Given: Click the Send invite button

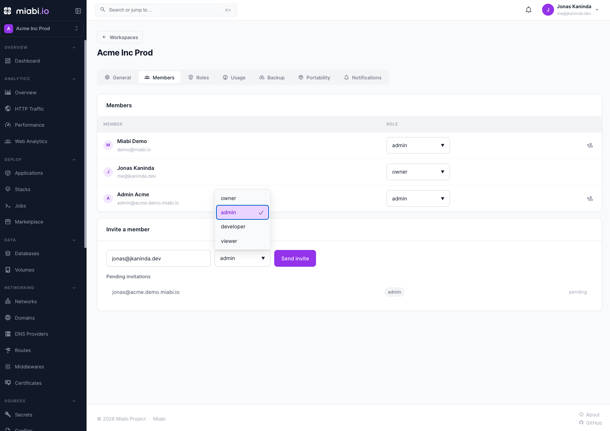Looking at the screenshot, I should click(295, 258).
